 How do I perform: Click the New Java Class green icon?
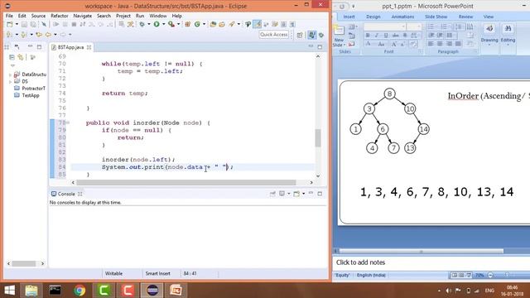point(197,24)
